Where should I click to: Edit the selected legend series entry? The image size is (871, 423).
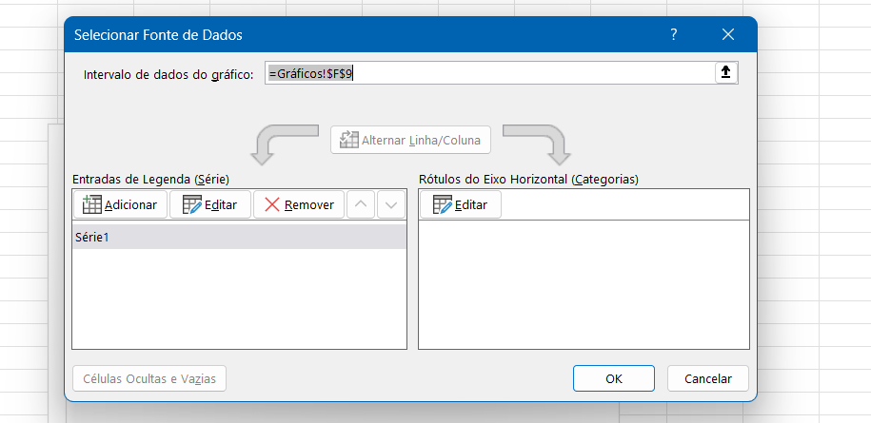point(210,204)
